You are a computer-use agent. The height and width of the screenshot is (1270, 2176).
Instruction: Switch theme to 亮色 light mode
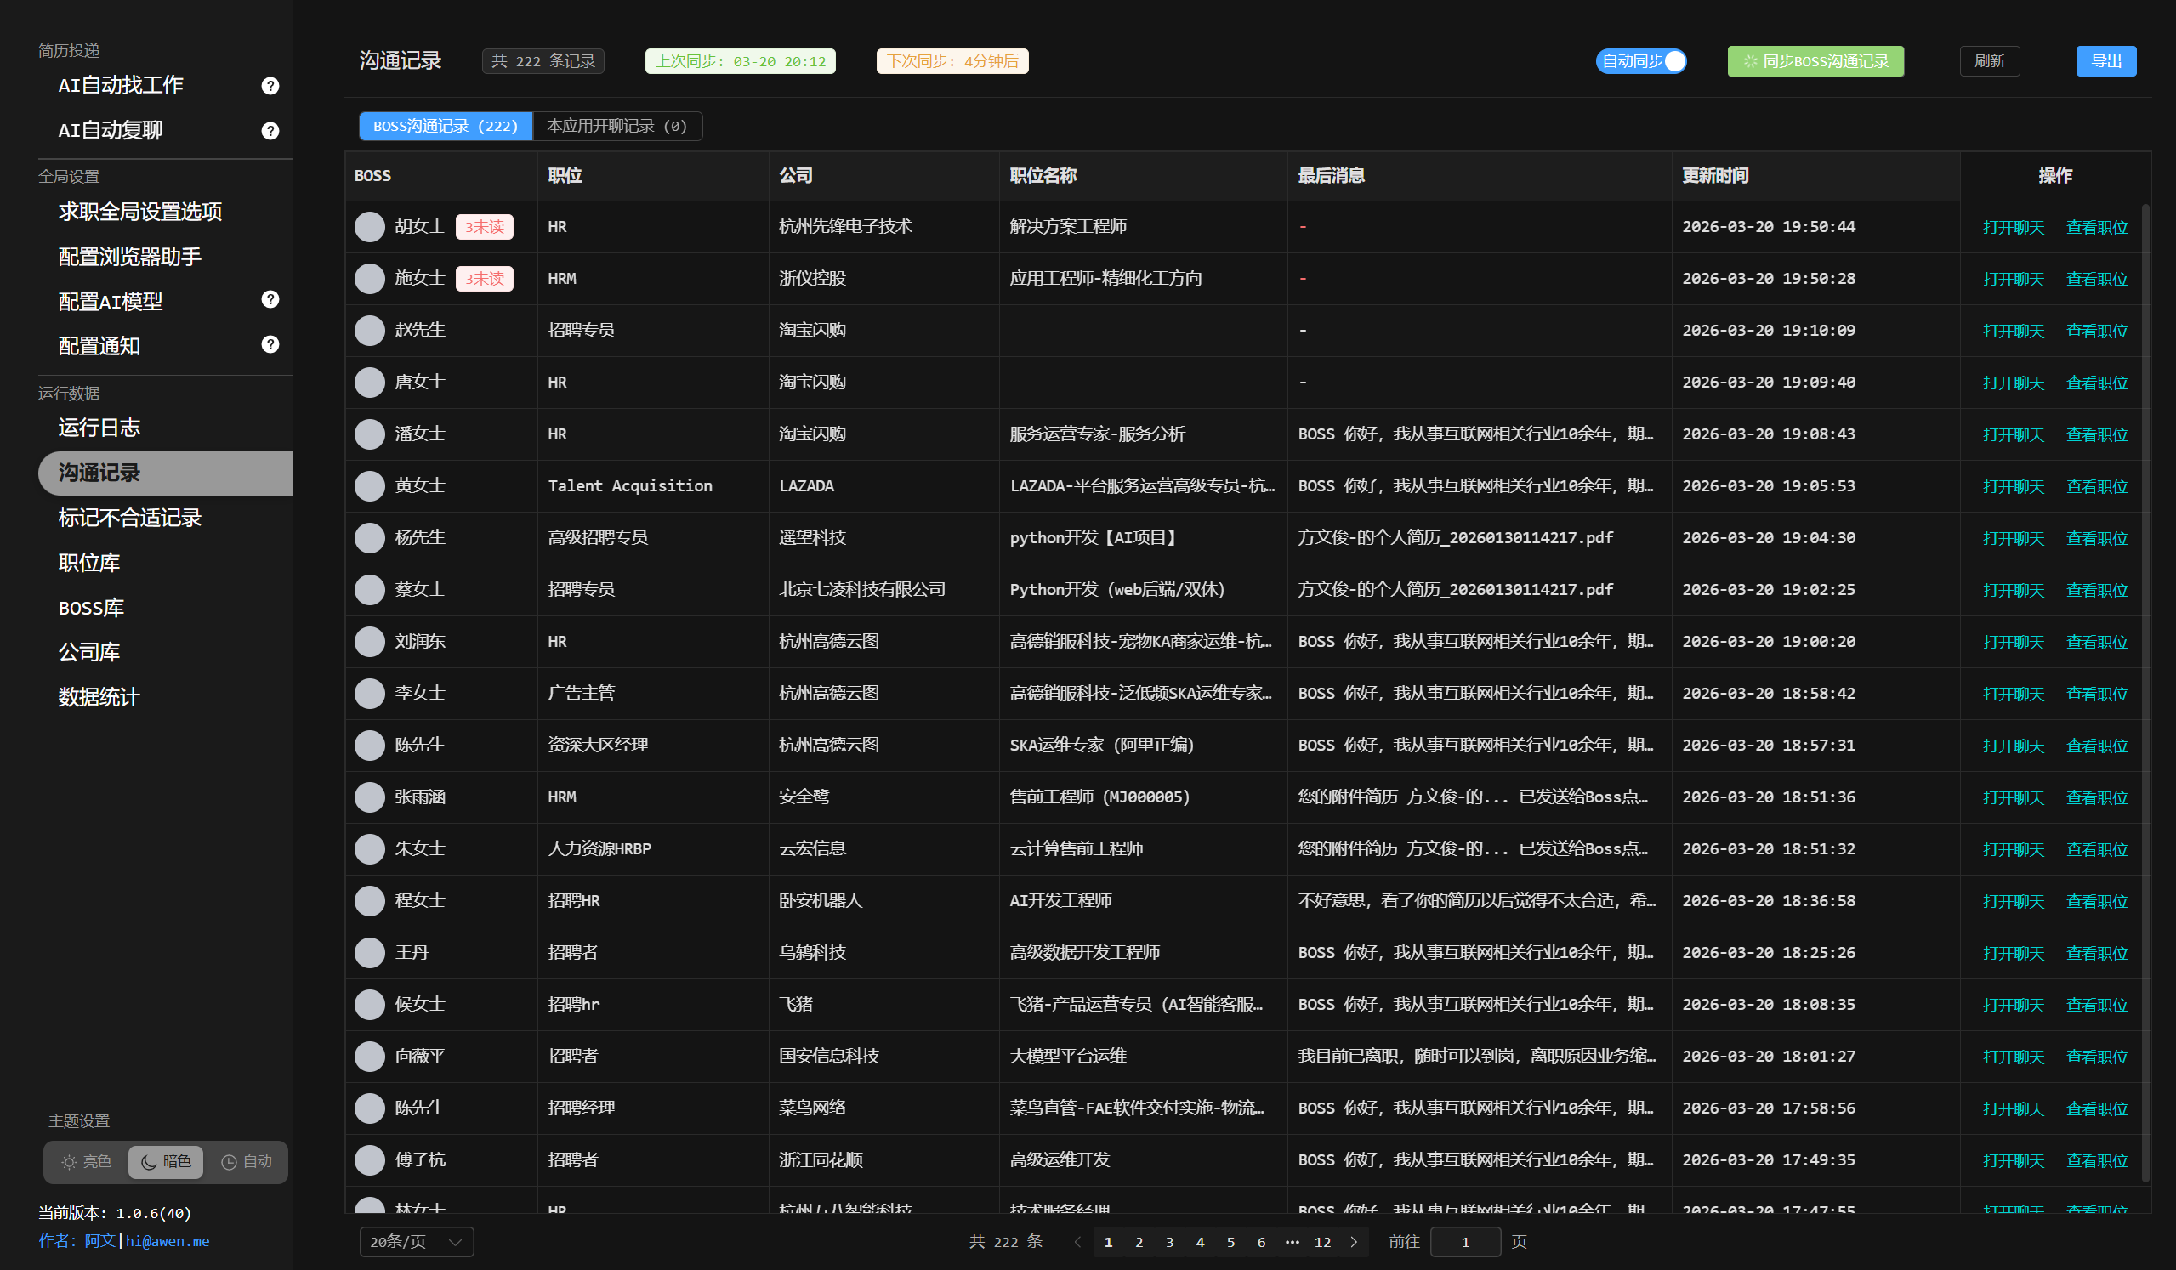tap(87, 1162)
